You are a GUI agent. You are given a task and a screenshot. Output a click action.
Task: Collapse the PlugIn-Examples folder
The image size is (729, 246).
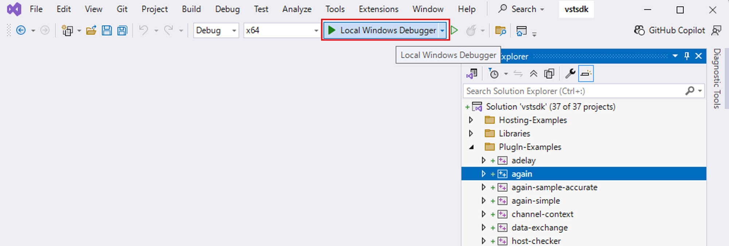[x=471, y=147]
